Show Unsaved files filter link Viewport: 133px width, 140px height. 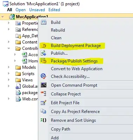[37, 10]
